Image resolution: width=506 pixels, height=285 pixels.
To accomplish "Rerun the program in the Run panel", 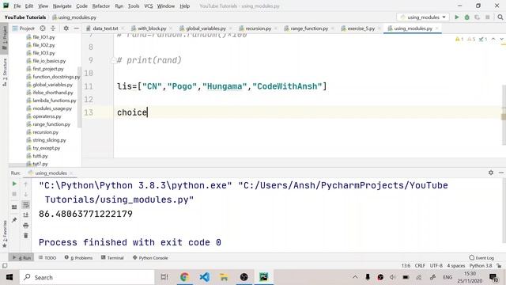I will tap(14, 184).
